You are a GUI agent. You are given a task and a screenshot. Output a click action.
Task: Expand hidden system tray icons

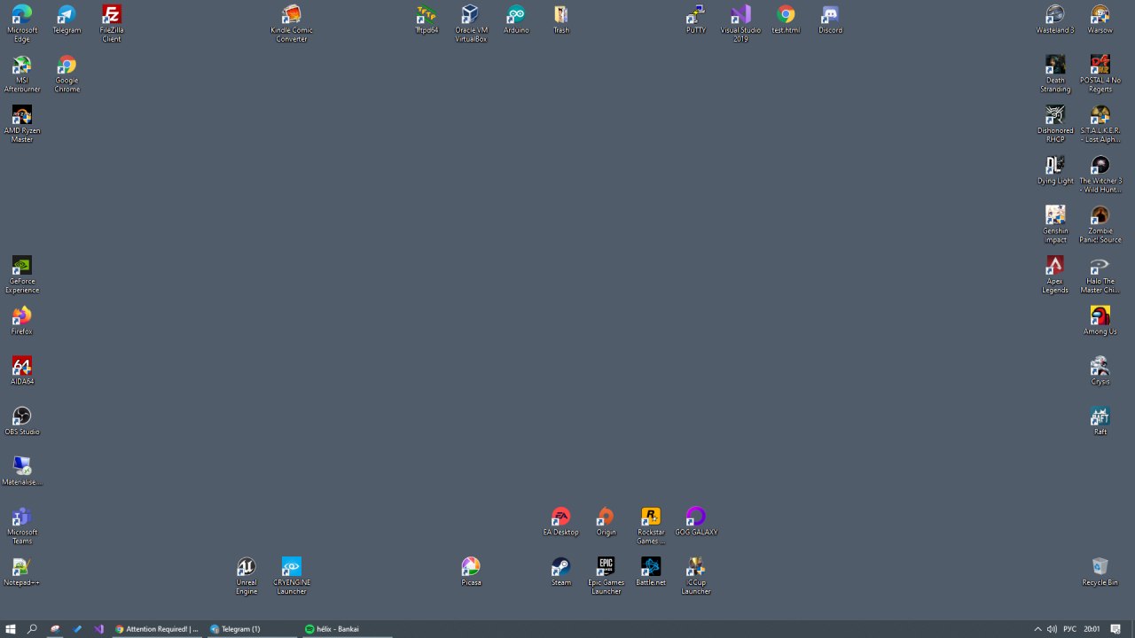coord(1037,629)
